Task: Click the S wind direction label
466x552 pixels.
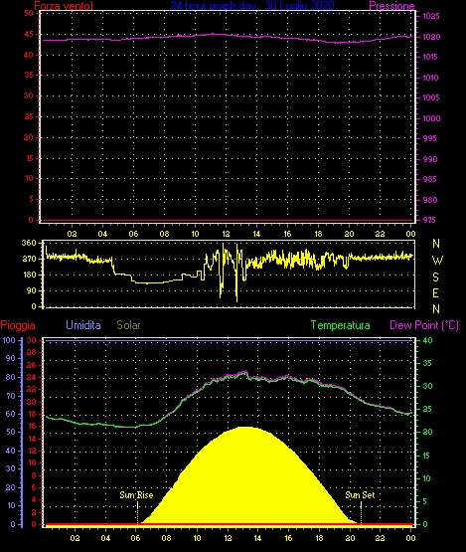Action: (x=436, y=277)
